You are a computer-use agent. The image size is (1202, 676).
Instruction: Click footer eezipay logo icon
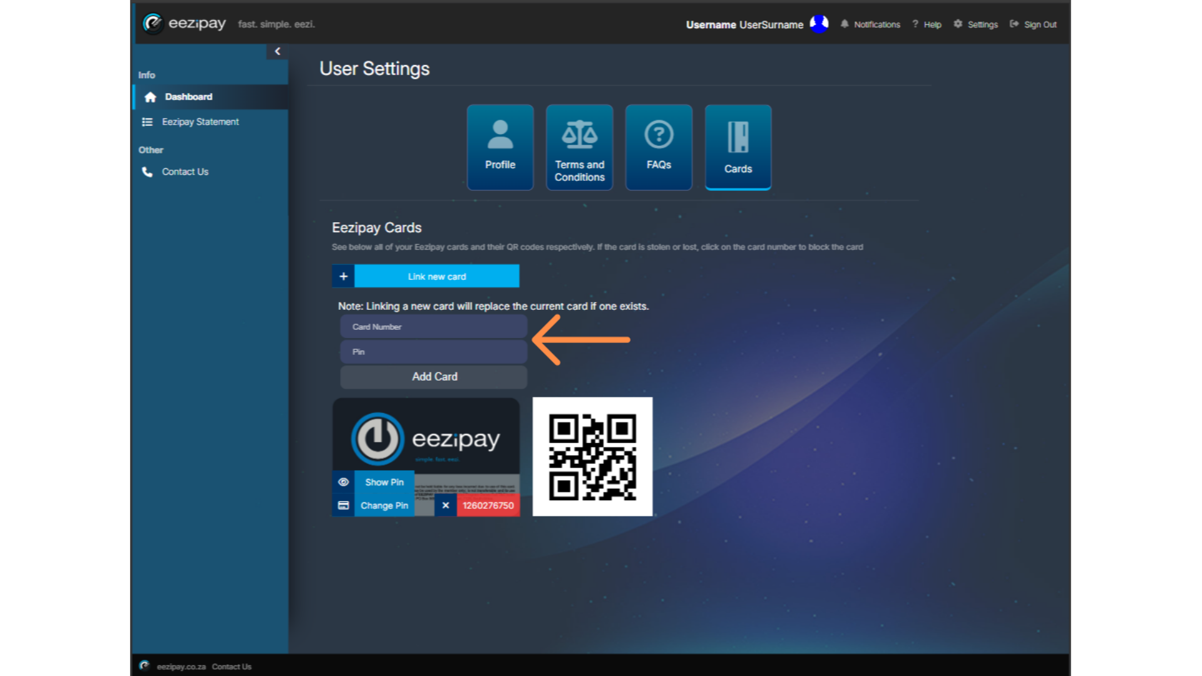pos(144,665)
